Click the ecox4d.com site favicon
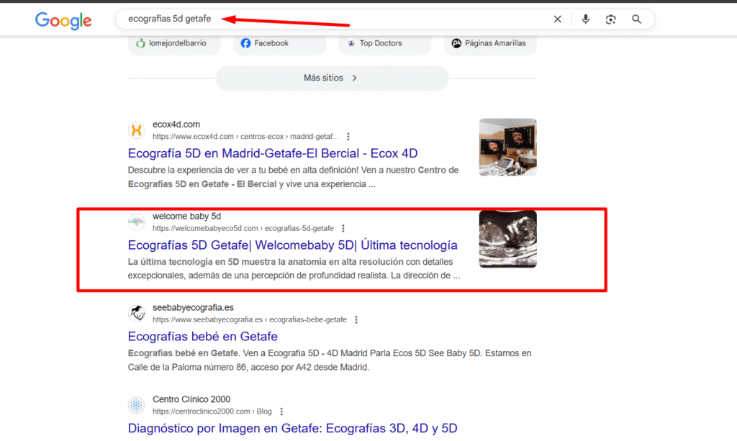Screen dimensions: 737x441 (x=136, y=130)
